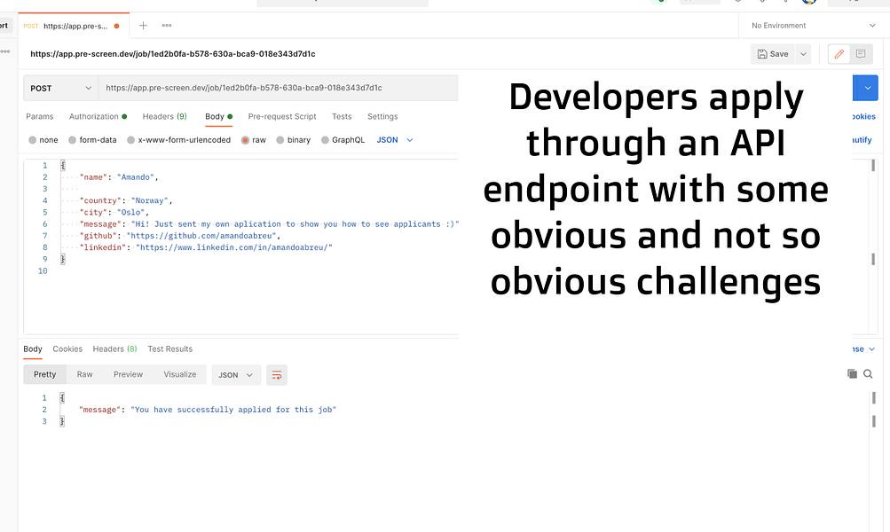Switch to the Params tab
The image size is (890, 532).
click(40, 116)
